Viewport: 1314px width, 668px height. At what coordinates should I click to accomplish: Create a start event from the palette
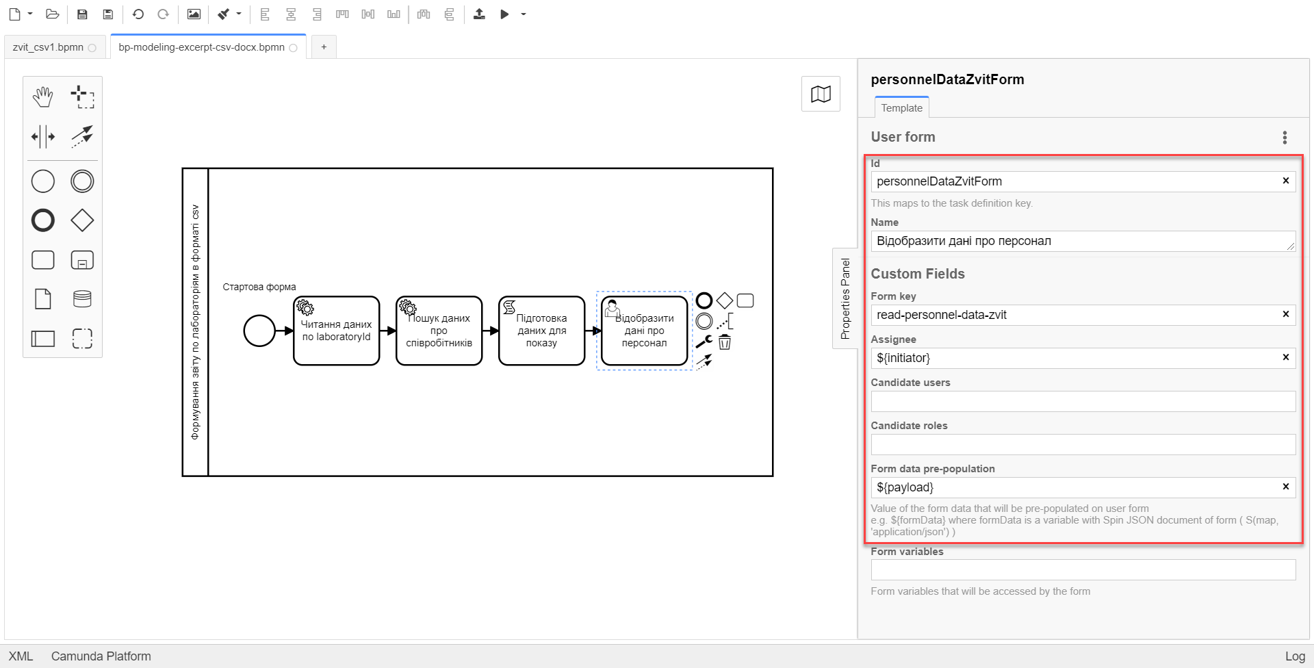coord(42,181)
